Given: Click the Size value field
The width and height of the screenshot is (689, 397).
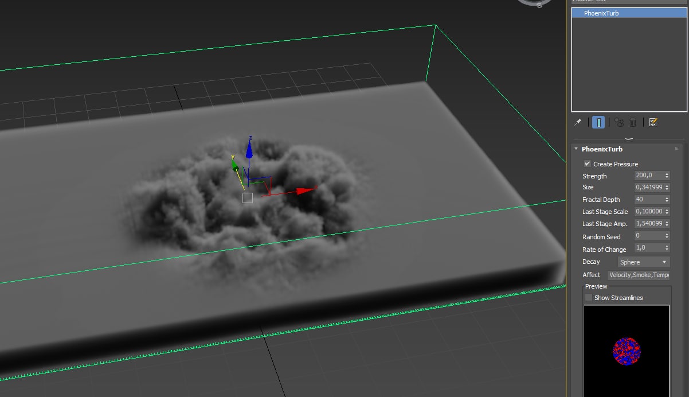Looking at the screenshot, I should click(649, 188).
